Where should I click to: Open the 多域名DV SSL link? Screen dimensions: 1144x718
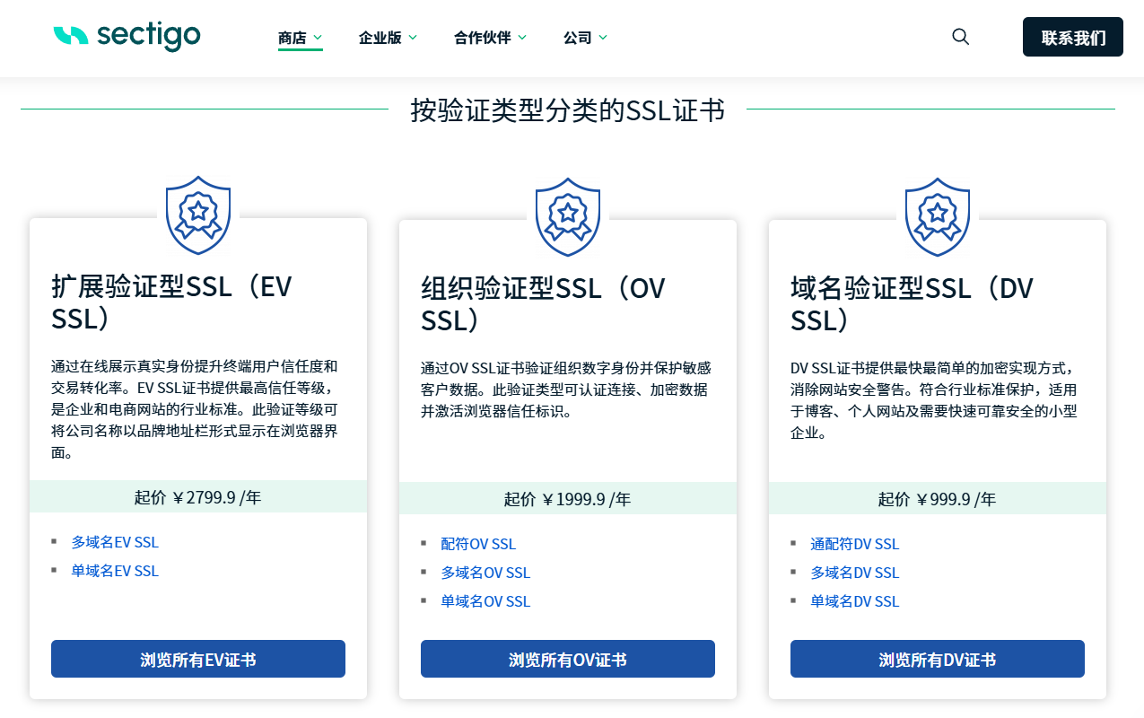click(854, 573)
